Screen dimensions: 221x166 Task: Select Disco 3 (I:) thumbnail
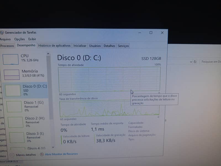click(17, 137)
